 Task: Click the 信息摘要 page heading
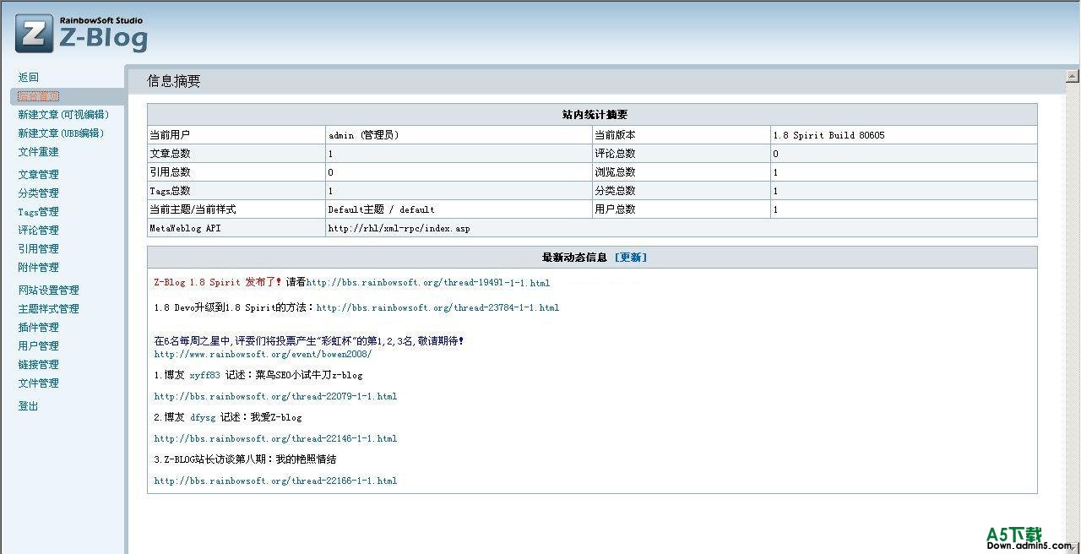click(x=174, y=81)
